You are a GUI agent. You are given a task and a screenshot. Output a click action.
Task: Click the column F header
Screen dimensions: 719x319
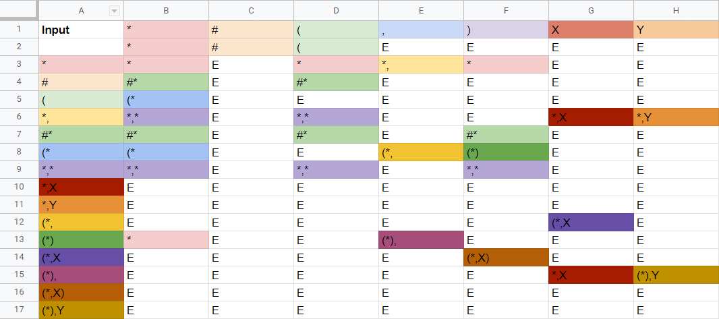click(x=506, y=10)
